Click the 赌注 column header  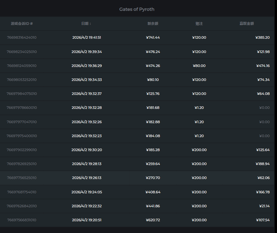pos(199,23)
